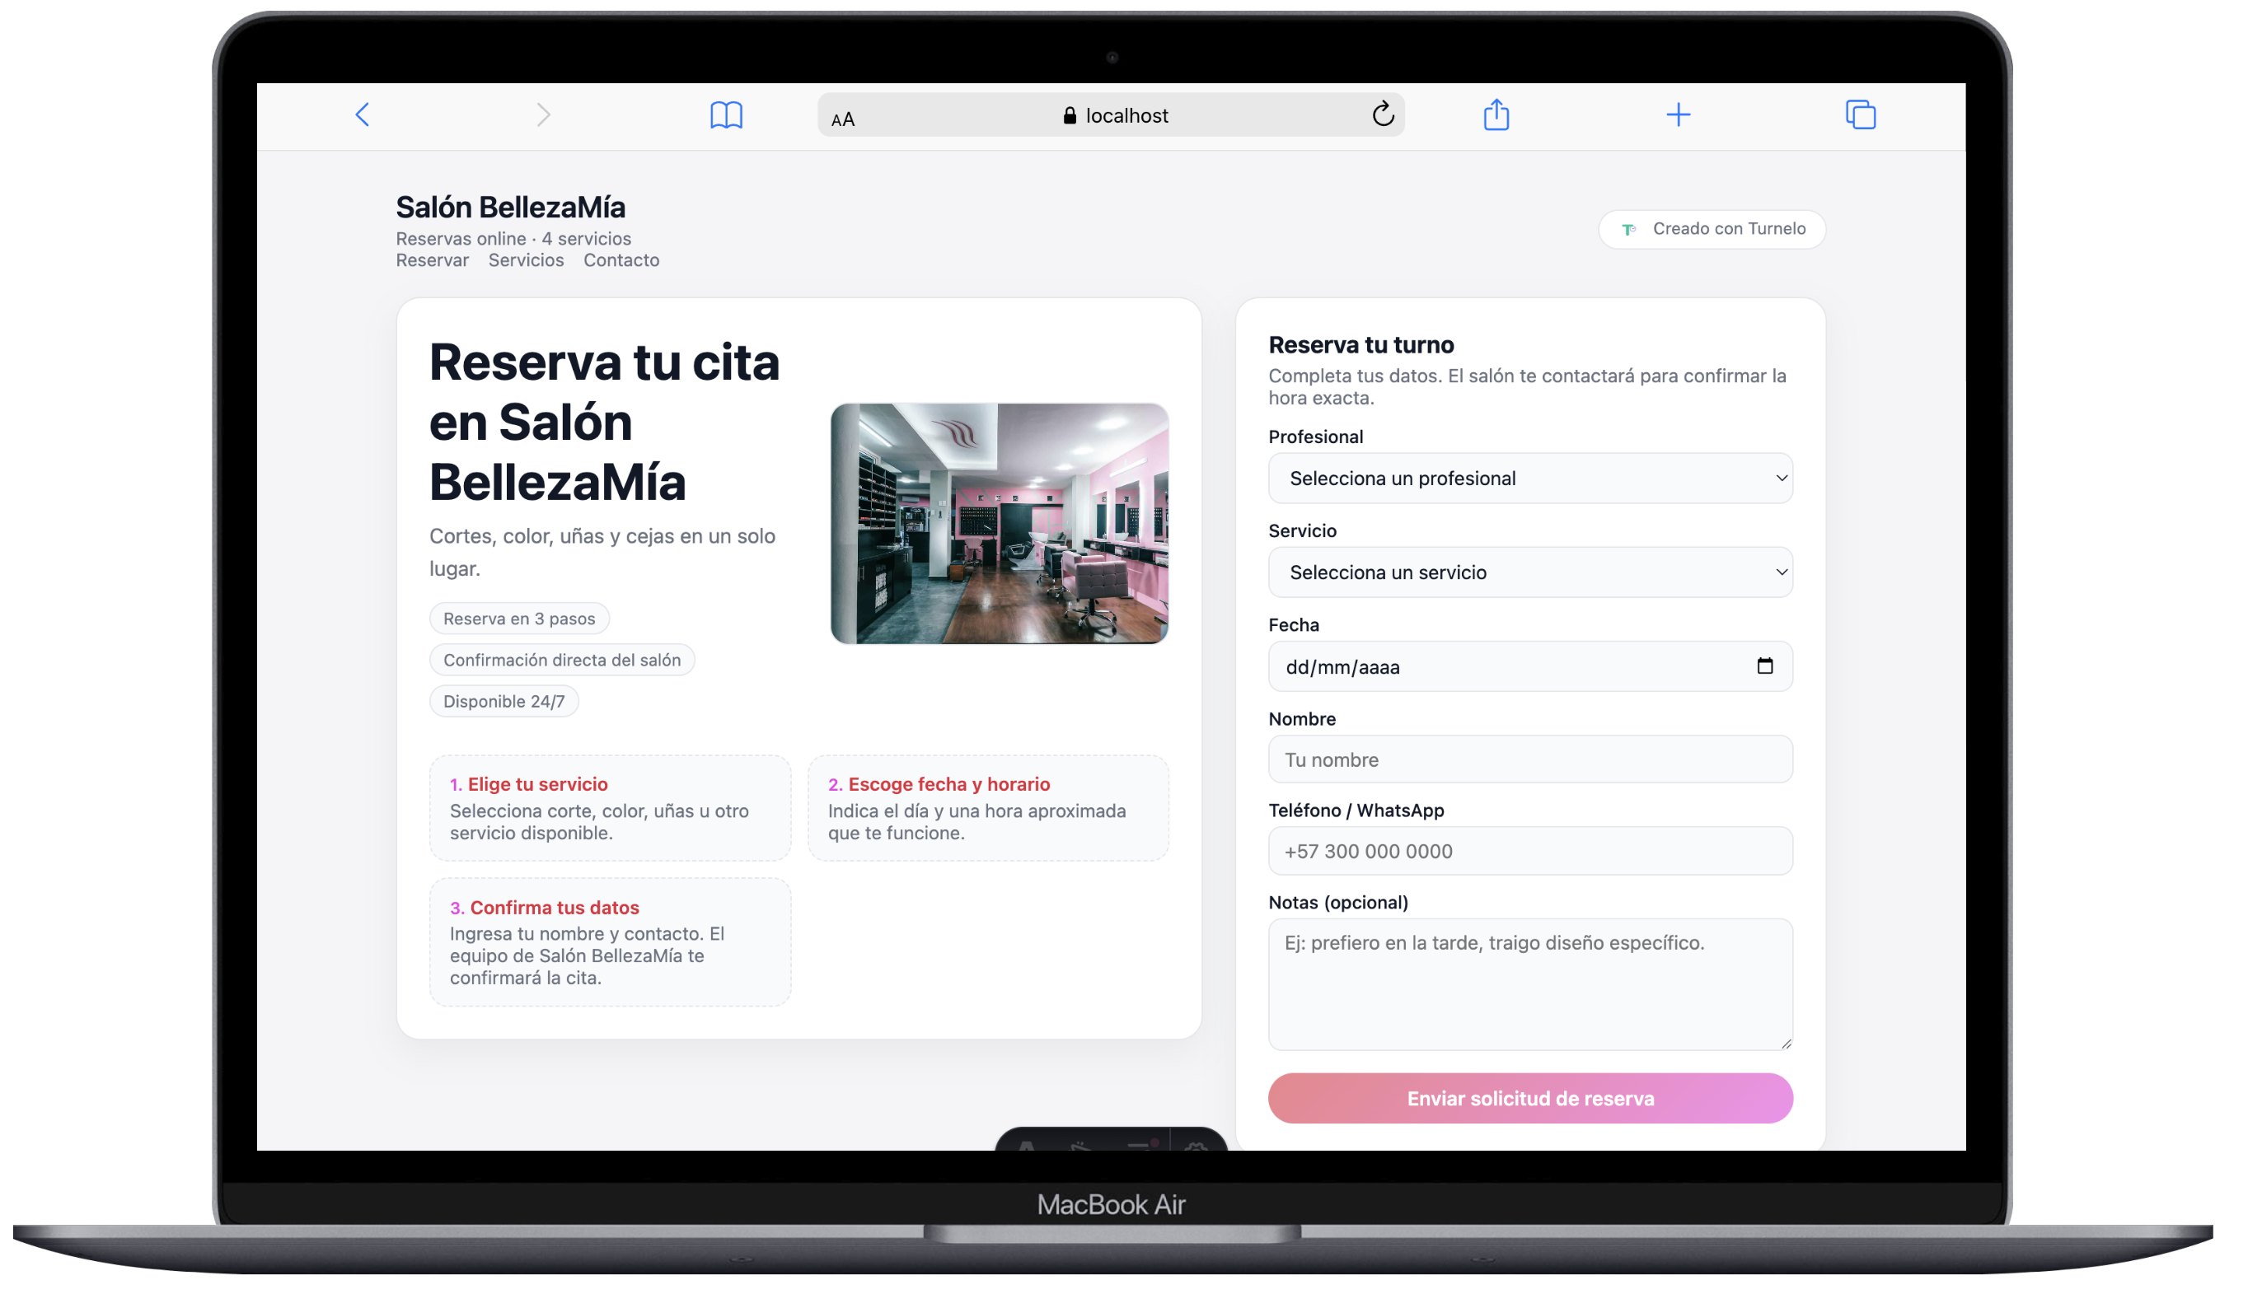Click the Teléfono / WhatsApp field
The image size is (2248, 1294).
tap(1529, 852)
